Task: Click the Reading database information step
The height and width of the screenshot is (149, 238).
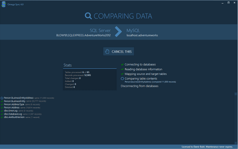Action: [x=143, y=69]
